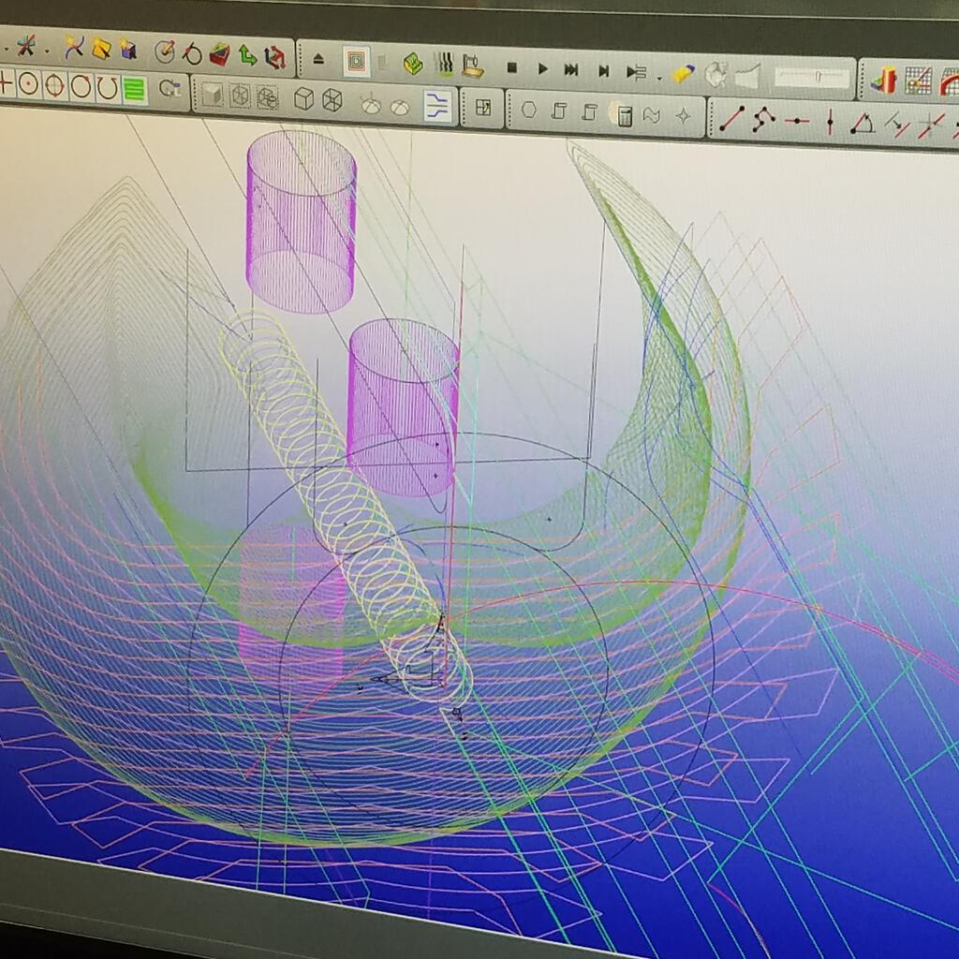Click the square with arrow icon

pyautogui.click(x=483, y=108)
